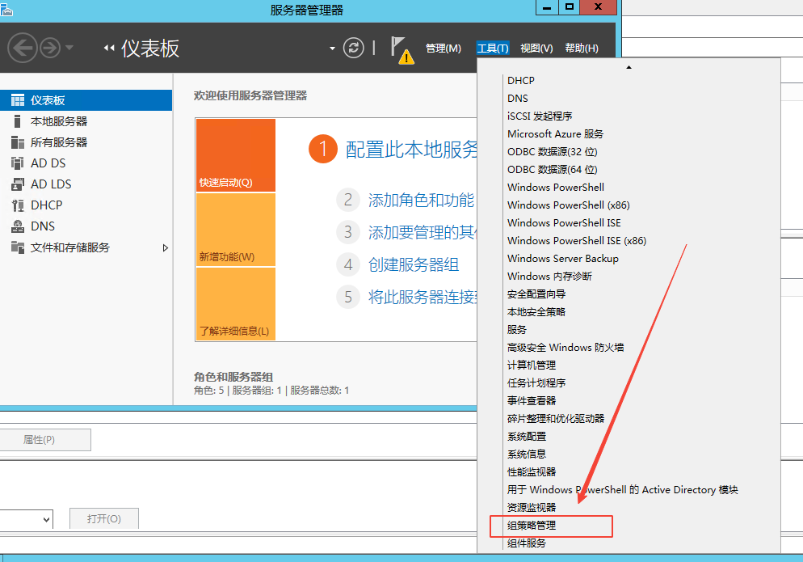Launch Windows PowerShell ISE (x86)

pos(577,240)
